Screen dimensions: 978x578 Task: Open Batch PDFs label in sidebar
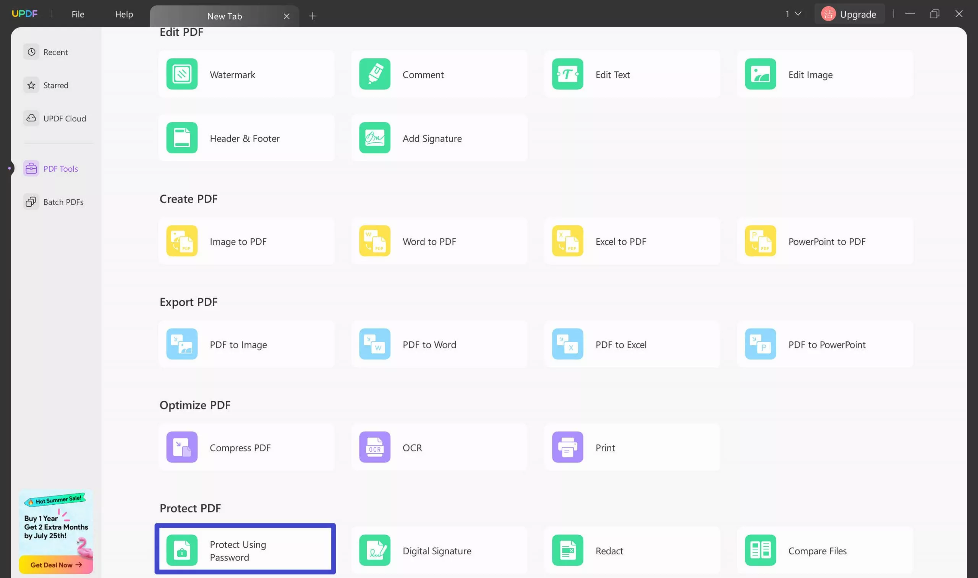point(63,202)
